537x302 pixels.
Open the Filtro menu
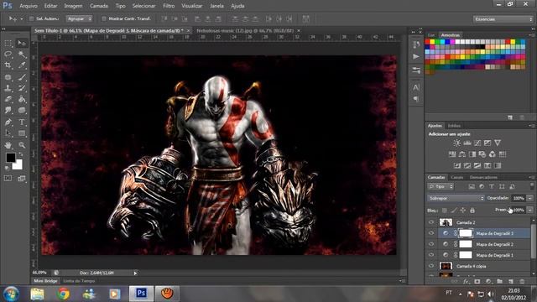pyautogui.click(x=169, y=6)
